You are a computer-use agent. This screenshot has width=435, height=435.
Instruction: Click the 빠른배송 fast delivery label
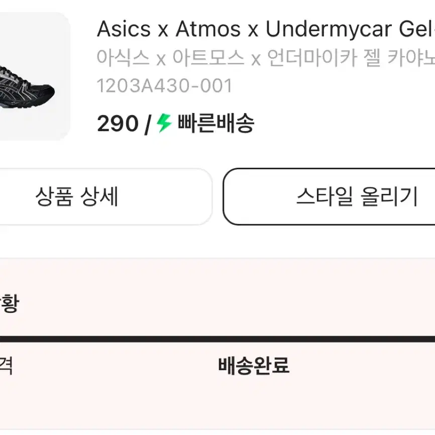[216, 123]
